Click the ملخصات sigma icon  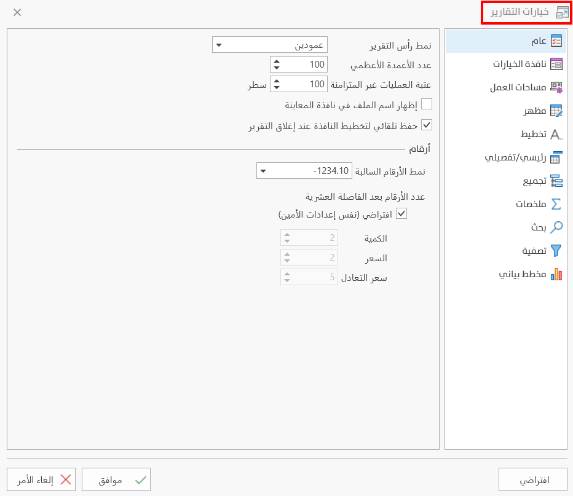click(x=556, y=204)
